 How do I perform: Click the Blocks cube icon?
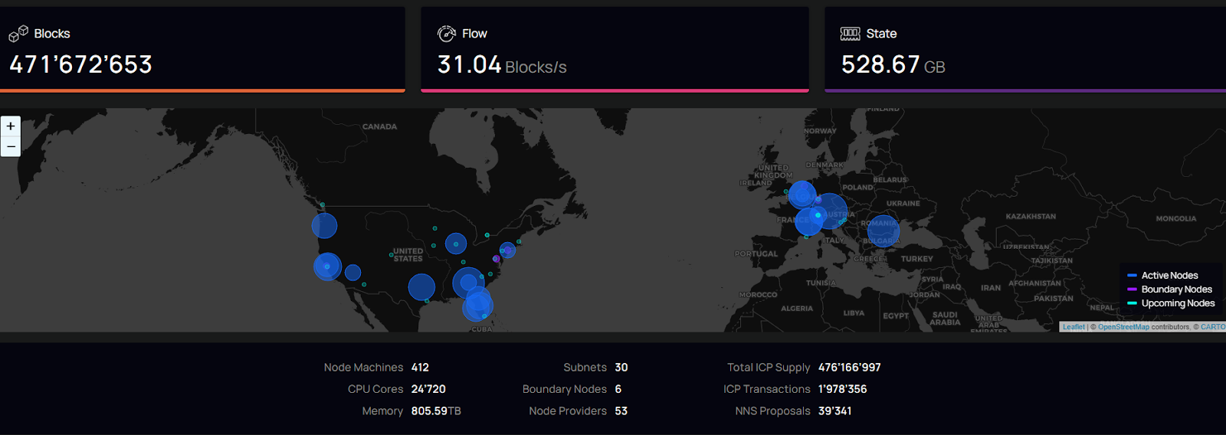pyautogui.click(x=18, y=34)
